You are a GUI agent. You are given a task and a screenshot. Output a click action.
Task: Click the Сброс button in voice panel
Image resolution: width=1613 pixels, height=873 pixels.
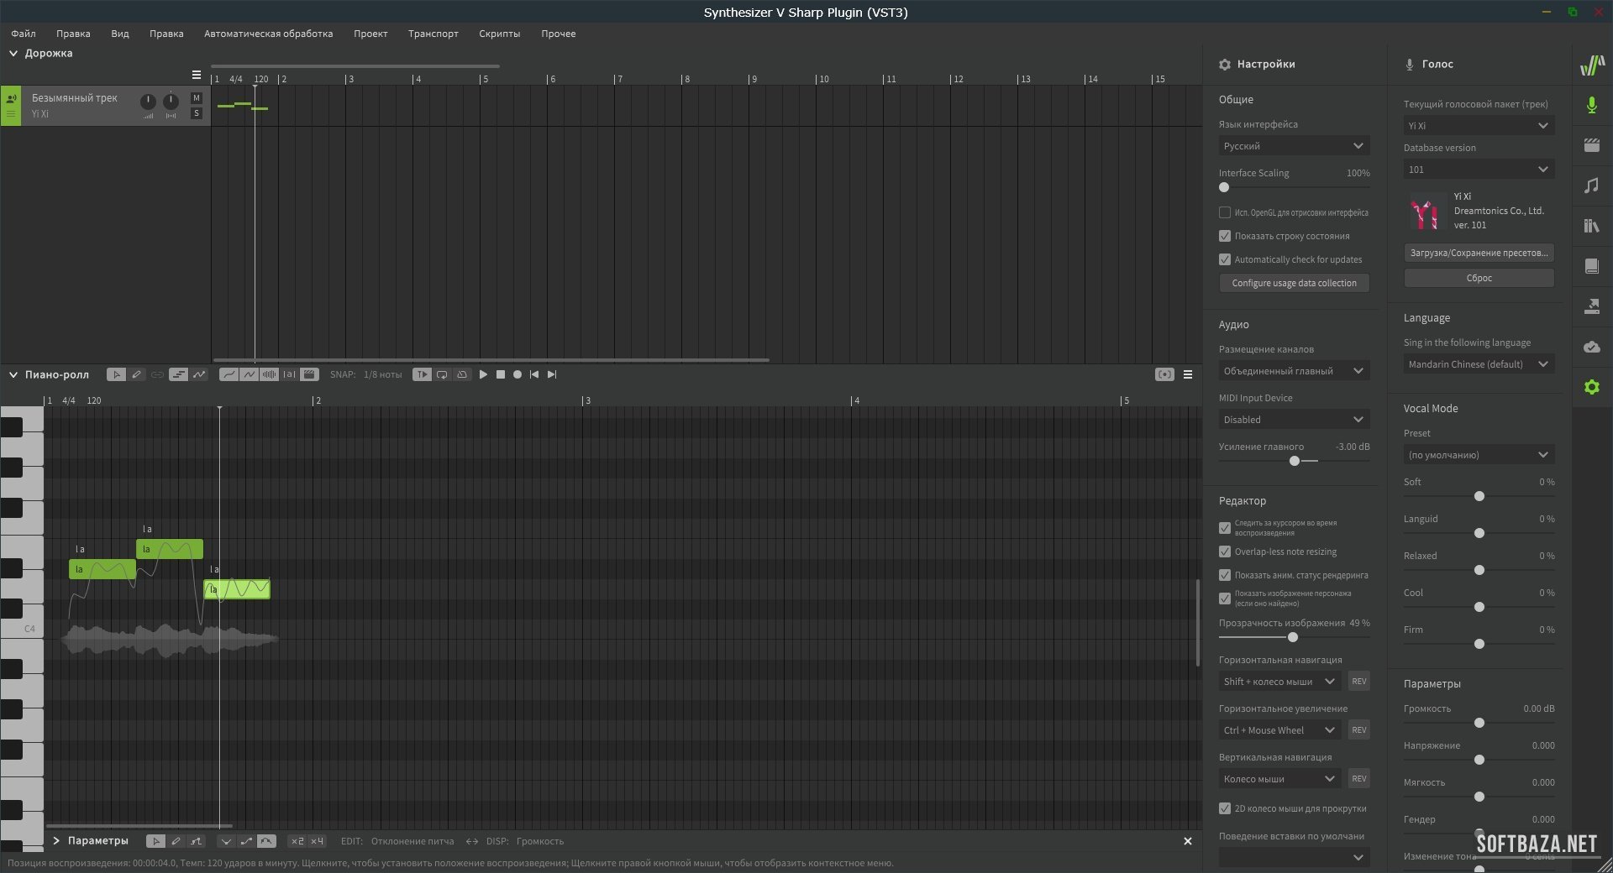click(1479, 278)
